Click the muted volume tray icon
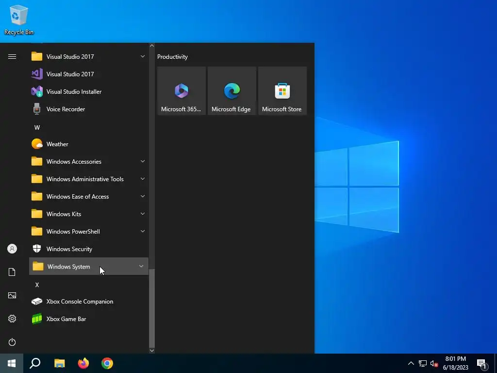 point(434,363)
